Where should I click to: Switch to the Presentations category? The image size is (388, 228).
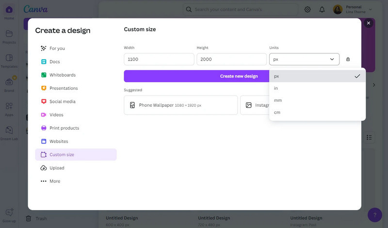click(64, 88)
